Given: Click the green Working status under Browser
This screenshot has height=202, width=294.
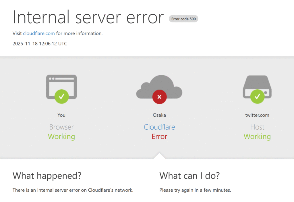Looking at the screenshot, I should point(61,136).
